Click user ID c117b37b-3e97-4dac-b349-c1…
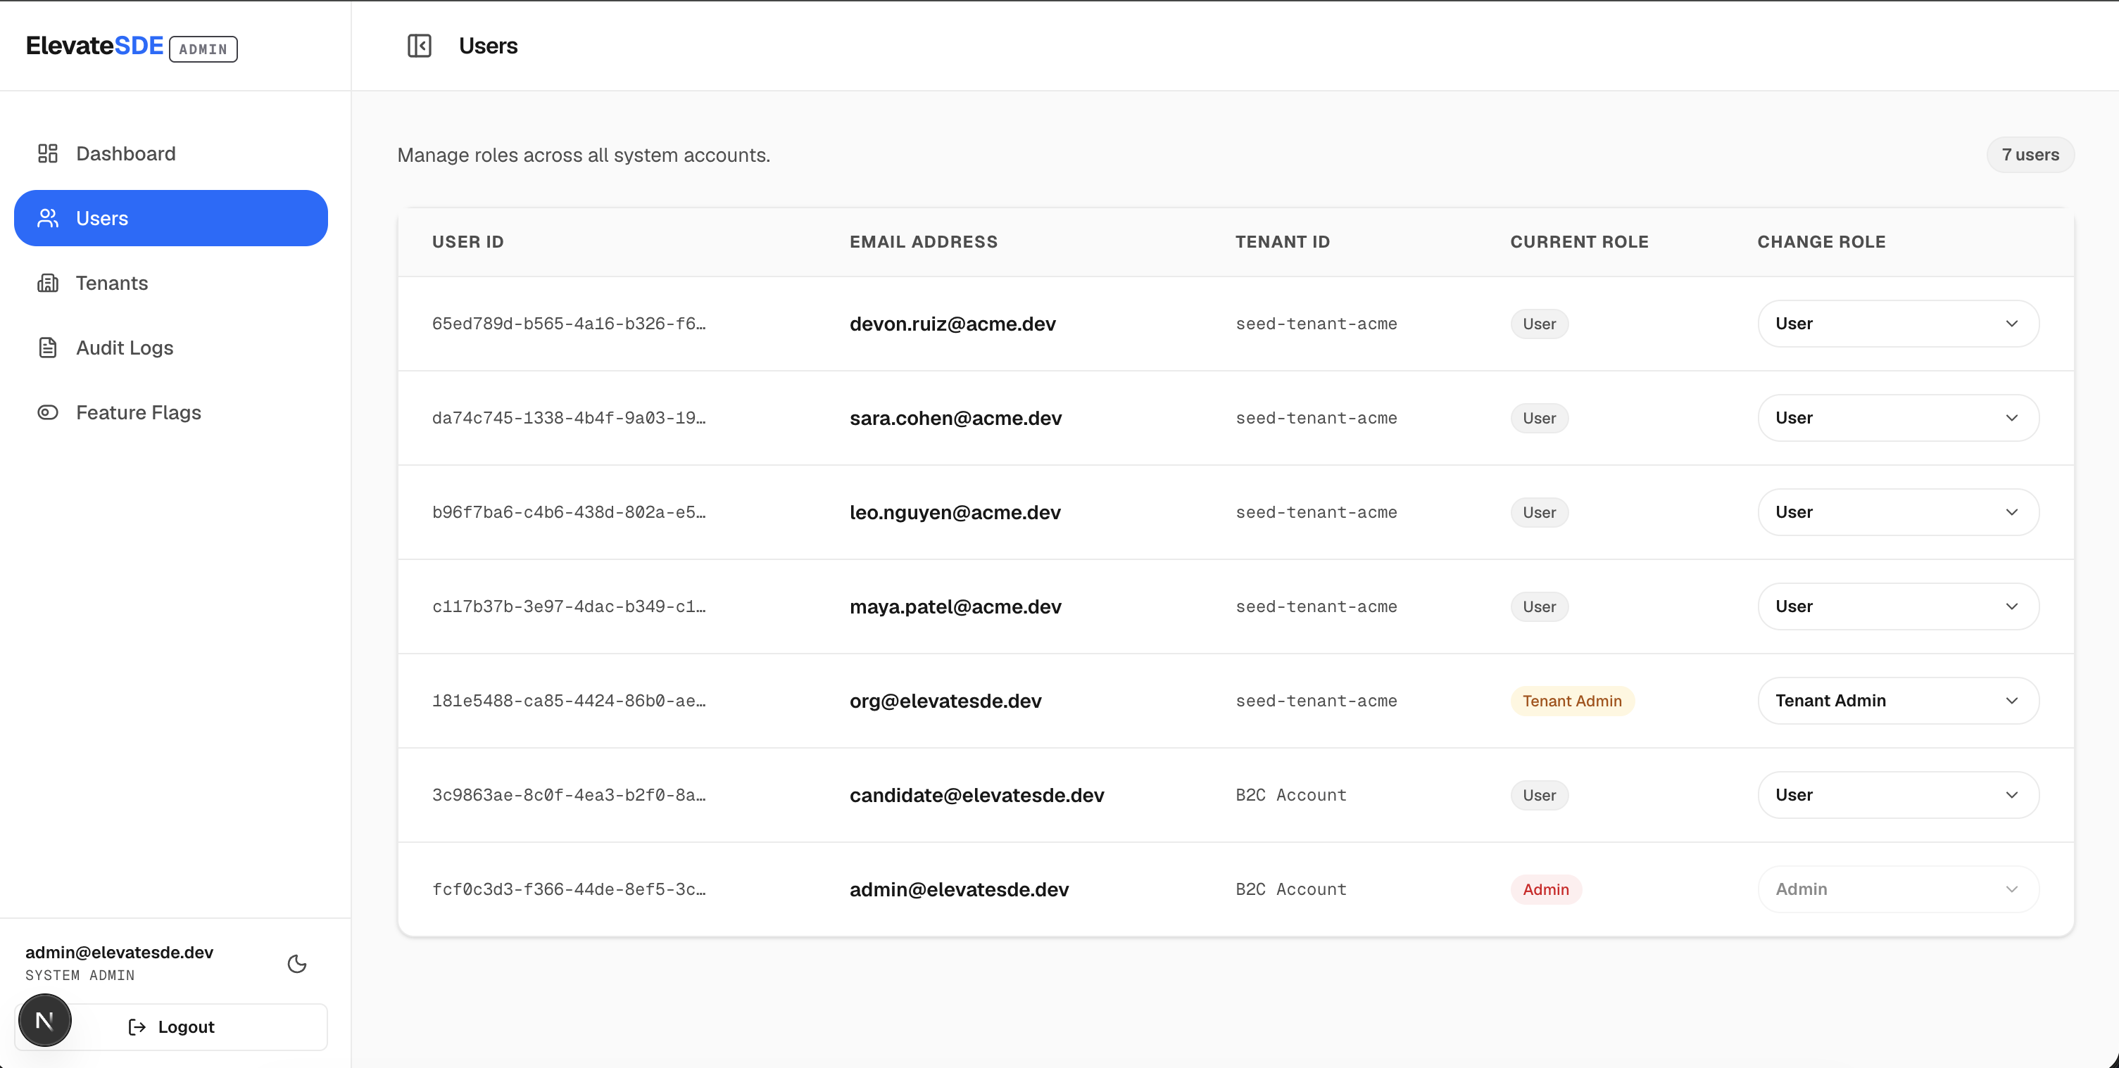Image resolution: width=2119 pixels, height=1068 pixels. pos(568,606)
